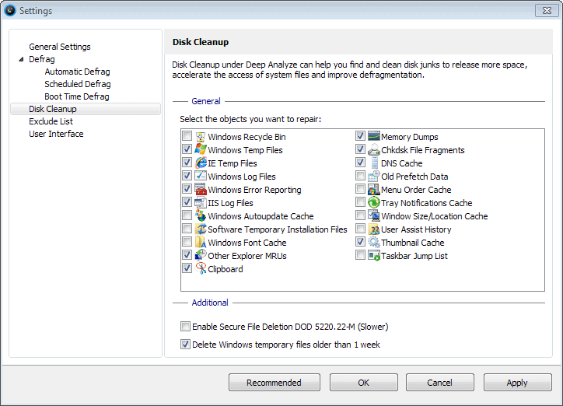Click the Old Prefetch Data icon
This screenshot has height=406, width=563.
coord(374,177)
